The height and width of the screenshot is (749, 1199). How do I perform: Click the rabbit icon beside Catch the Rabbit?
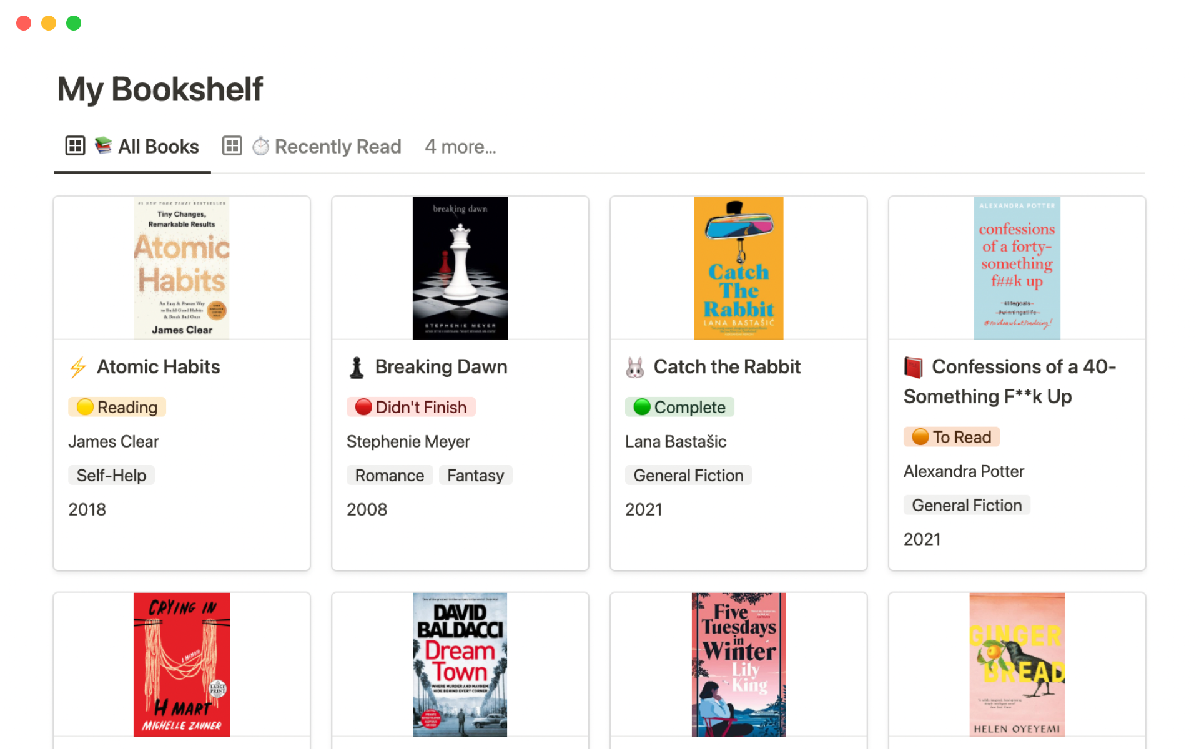pos(635,368)
